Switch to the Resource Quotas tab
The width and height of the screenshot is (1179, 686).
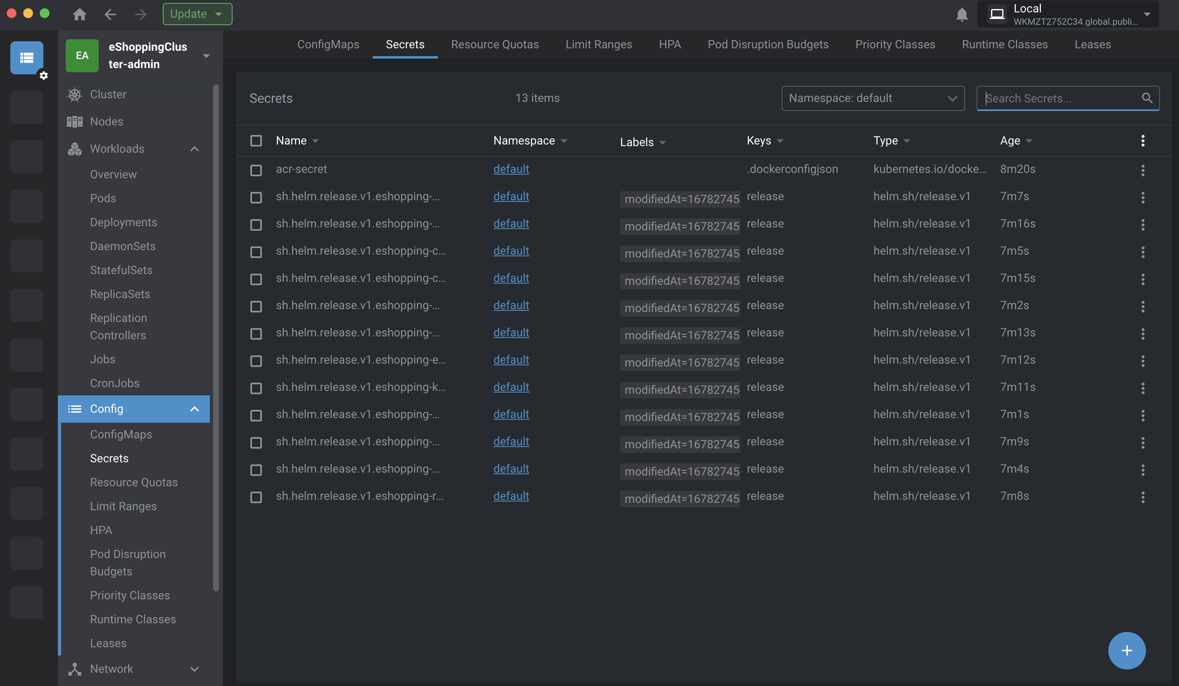click(494, 45)
